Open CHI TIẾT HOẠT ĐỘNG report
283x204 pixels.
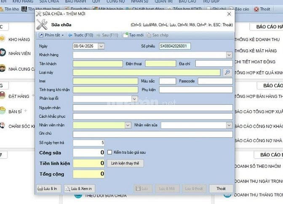point(255,62)
